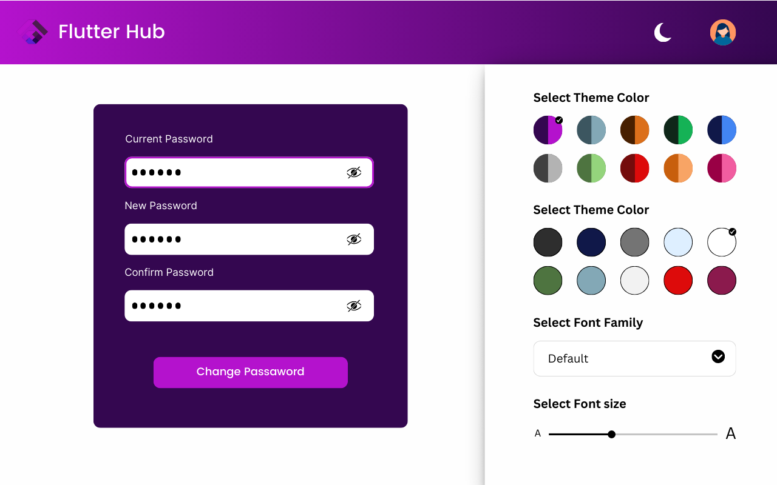Click the Flutter Hub title text
Image resolution: width=777 pixels, height=485 pixels.
pos(112,32)
